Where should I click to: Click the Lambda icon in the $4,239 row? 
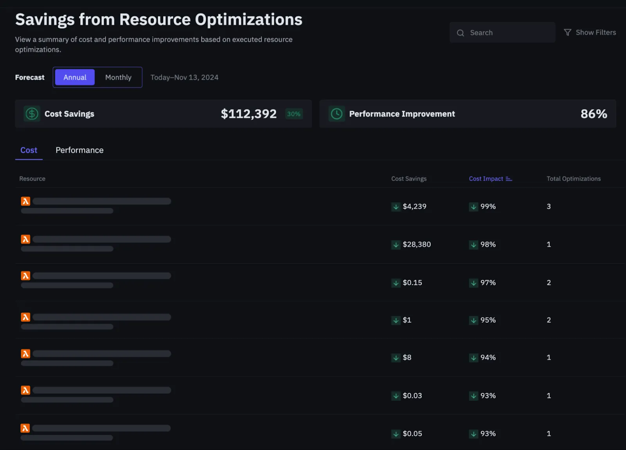click(x=25, y=201)
